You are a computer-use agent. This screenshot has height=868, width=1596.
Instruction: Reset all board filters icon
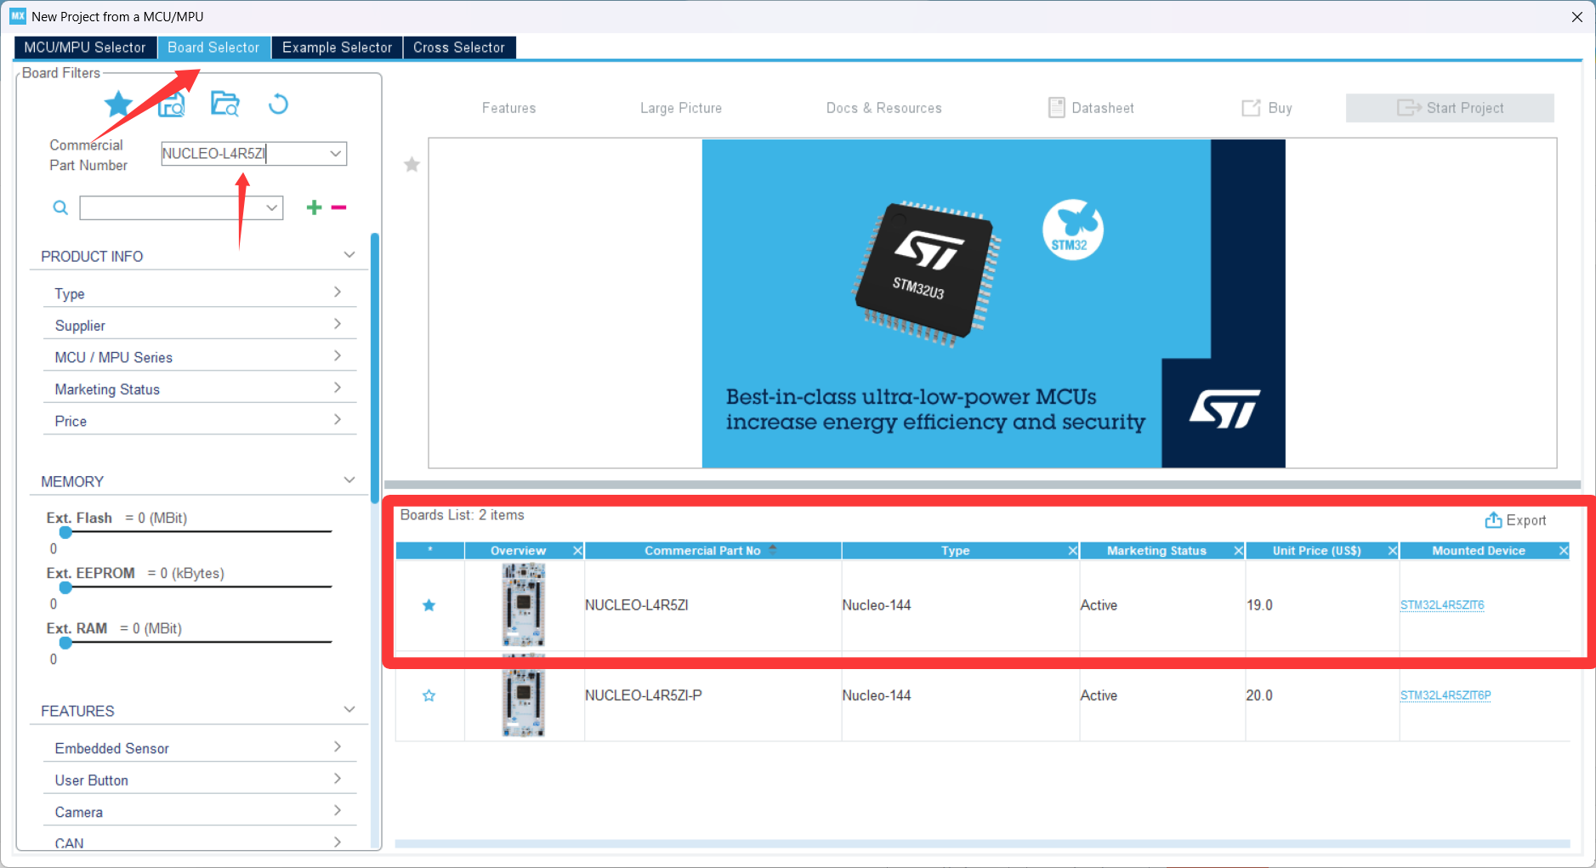[x=278, y=104]
